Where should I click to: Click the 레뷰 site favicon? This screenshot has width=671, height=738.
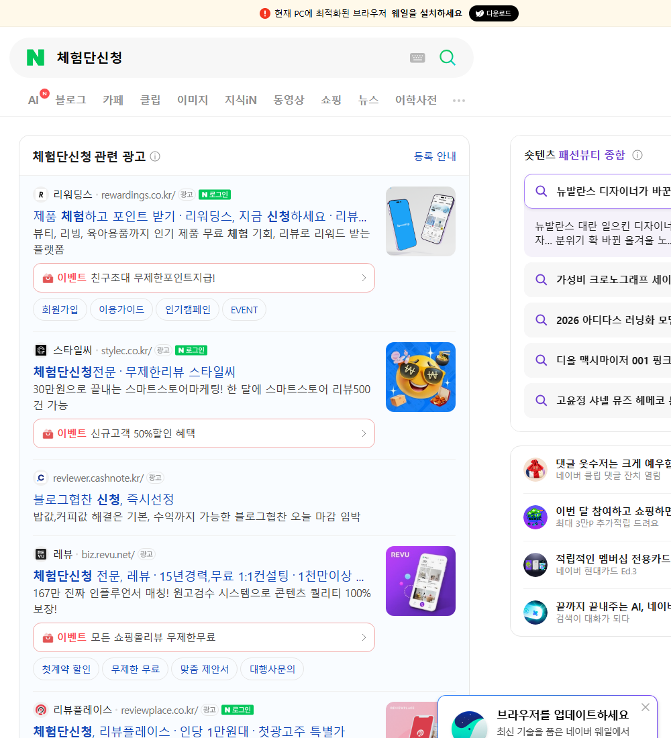[41, 554]
